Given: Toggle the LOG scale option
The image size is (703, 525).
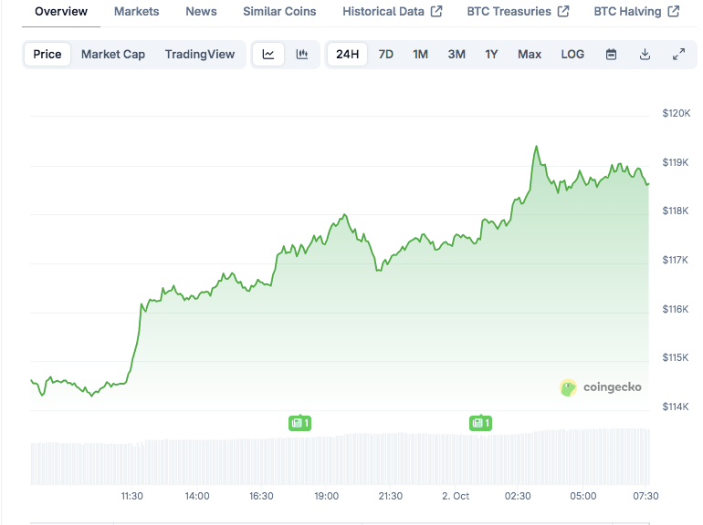Looking at the screenshot, I should [x=572, y=55].
